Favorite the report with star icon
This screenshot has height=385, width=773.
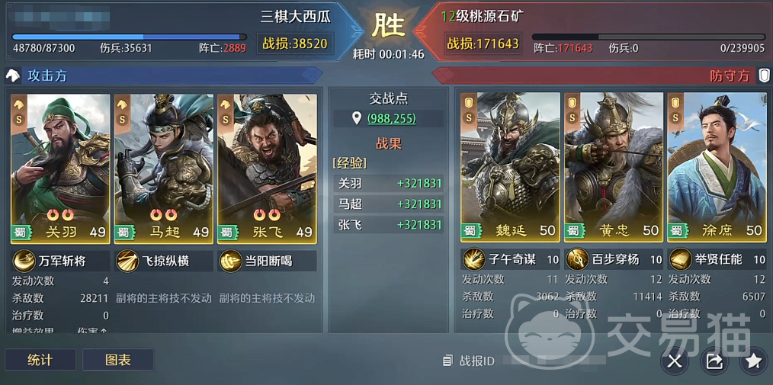click(752, 361)
